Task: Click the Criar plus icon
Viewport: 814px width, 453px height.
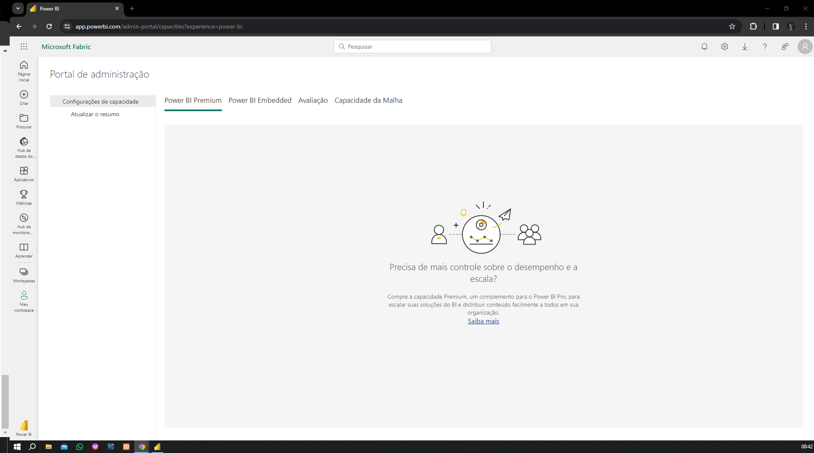Action: click(x=24, y=94)
